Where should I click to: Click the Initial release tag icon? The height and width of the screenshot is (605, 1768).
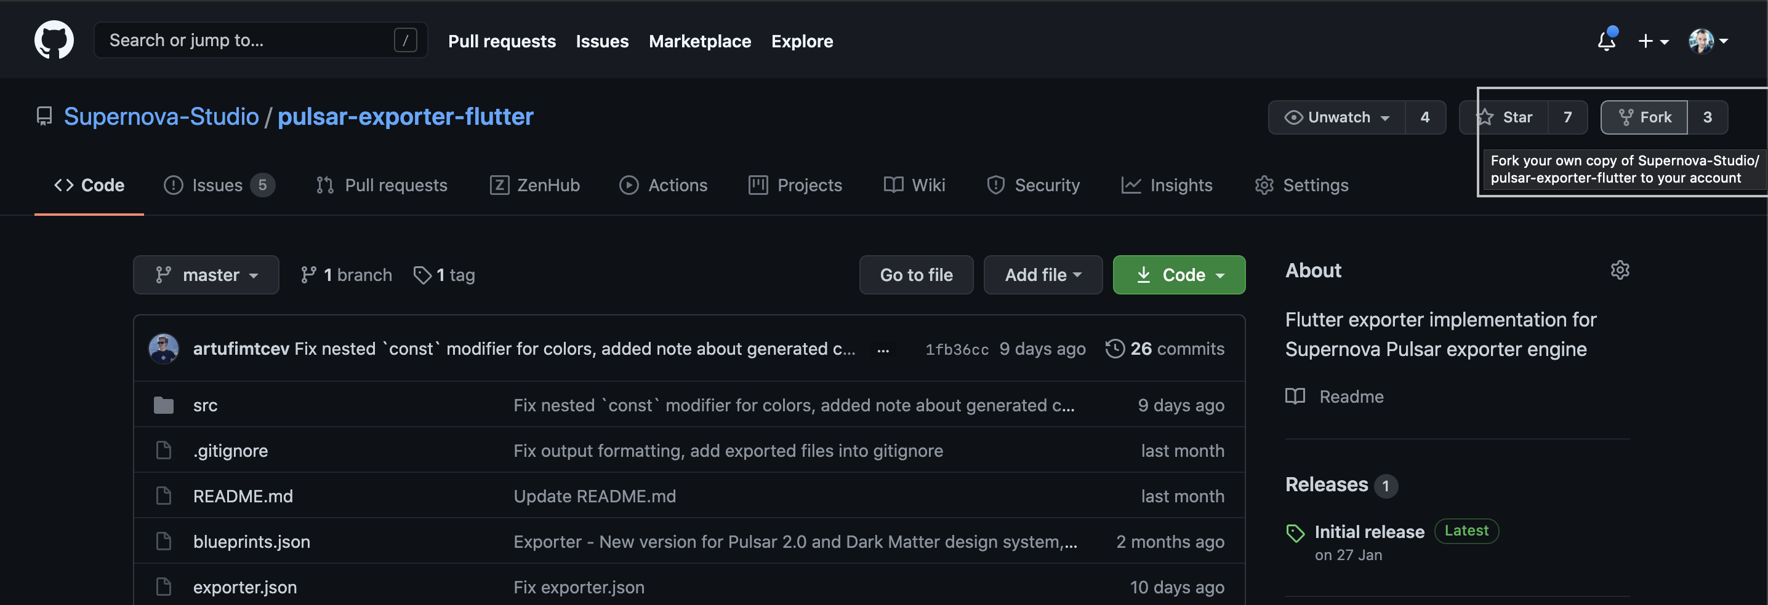click(1295, 533)
